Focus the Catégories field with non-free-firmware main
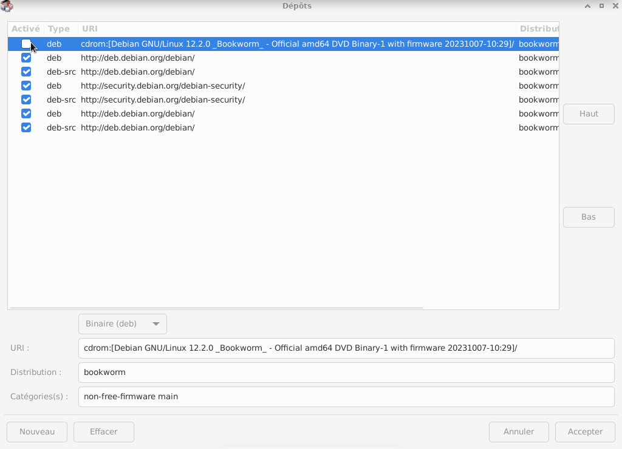622x449 pixels. [346, 396]
